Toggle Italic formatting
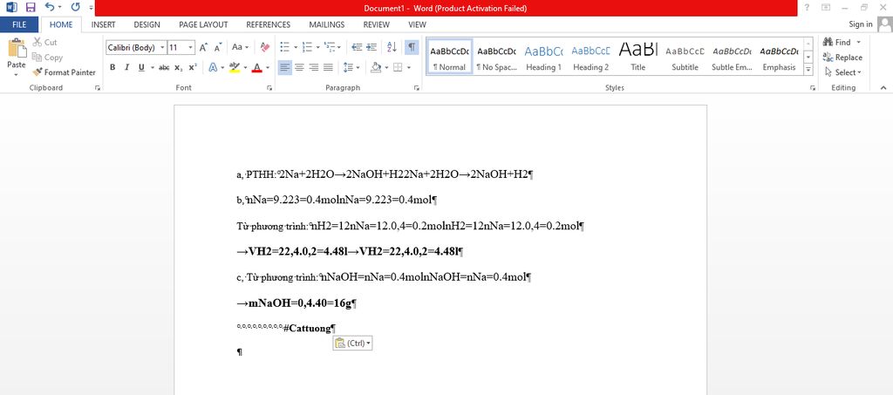 coord(126,68)
